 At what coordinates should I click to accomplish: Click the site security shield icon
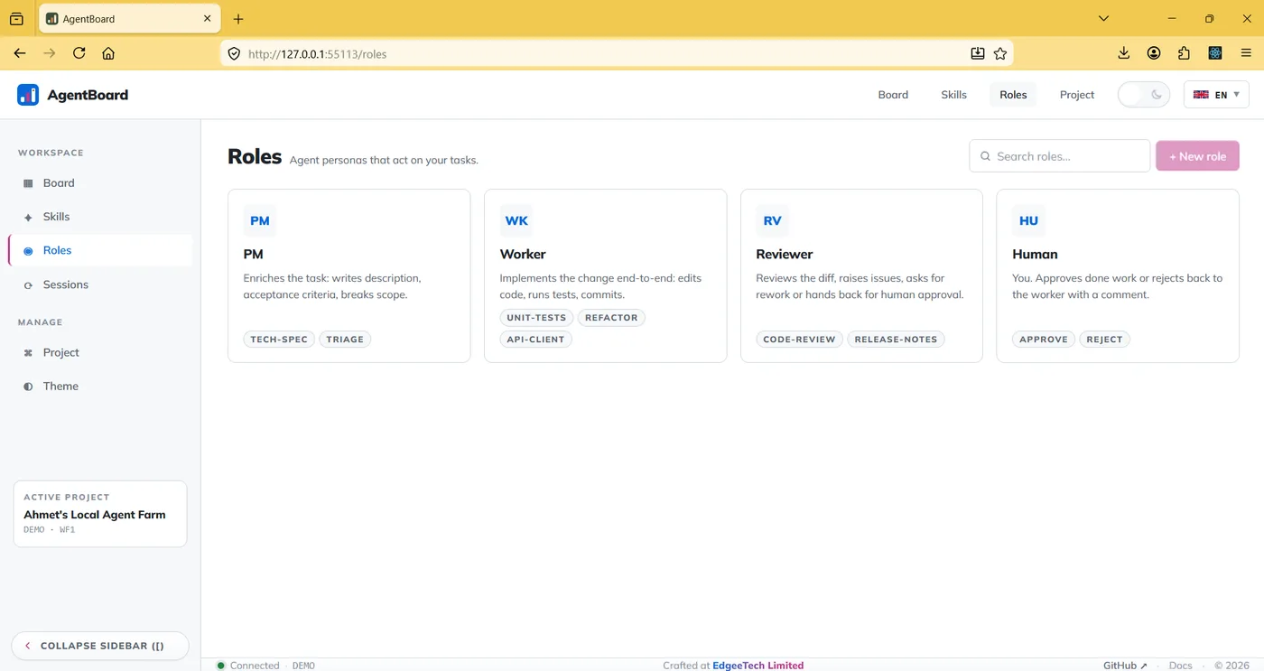(x=234, y=53)
